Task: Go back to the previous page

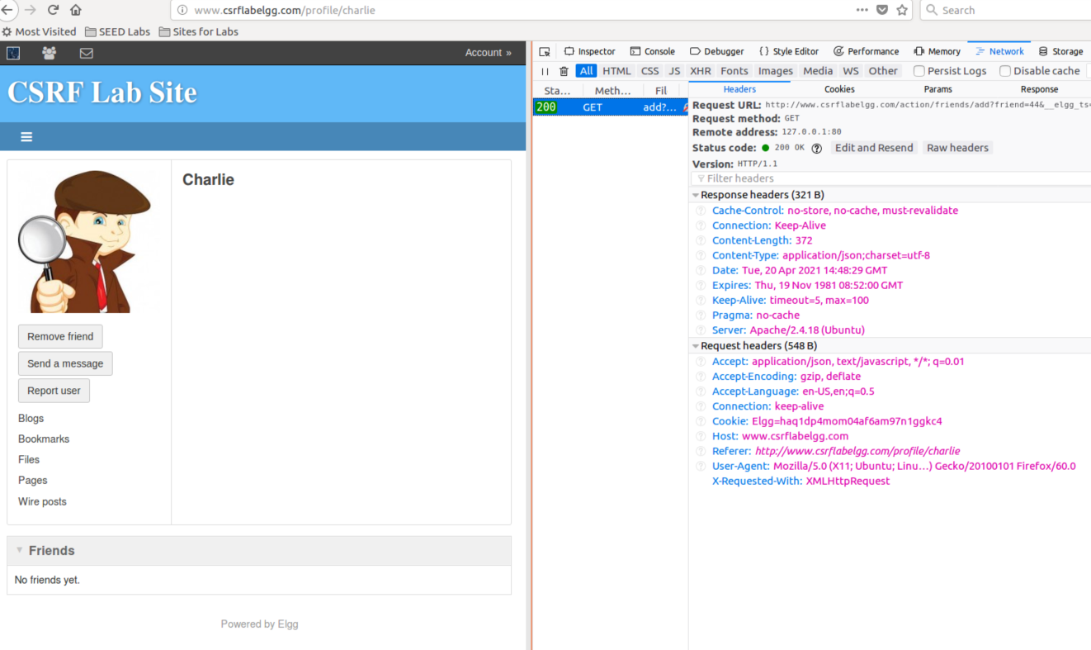Action: click(x=6, y=10)
